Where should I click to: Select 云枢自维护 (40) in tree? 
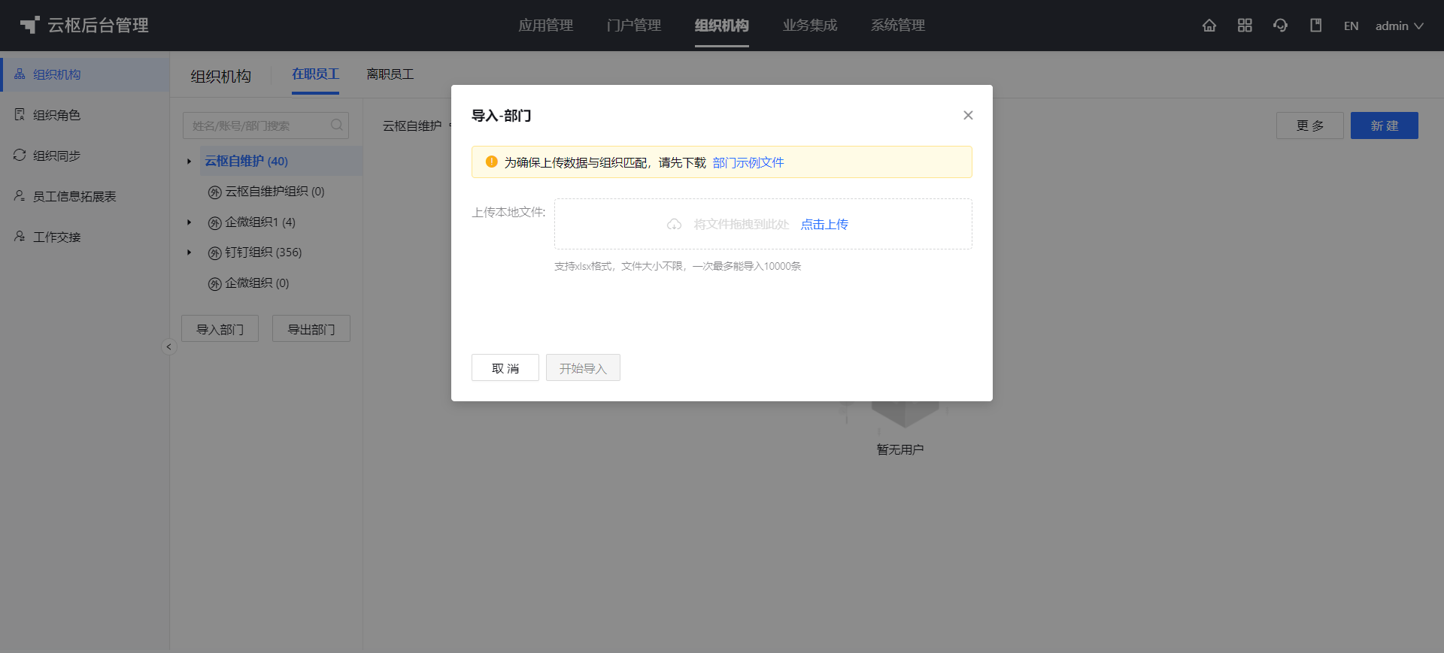tap(246, 162)
